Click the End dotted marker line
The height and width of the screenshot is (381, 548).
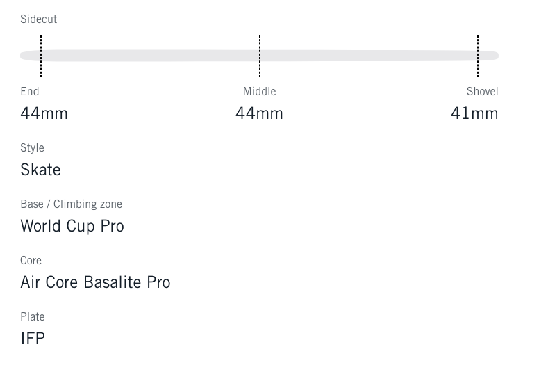(x=41, y=56)
